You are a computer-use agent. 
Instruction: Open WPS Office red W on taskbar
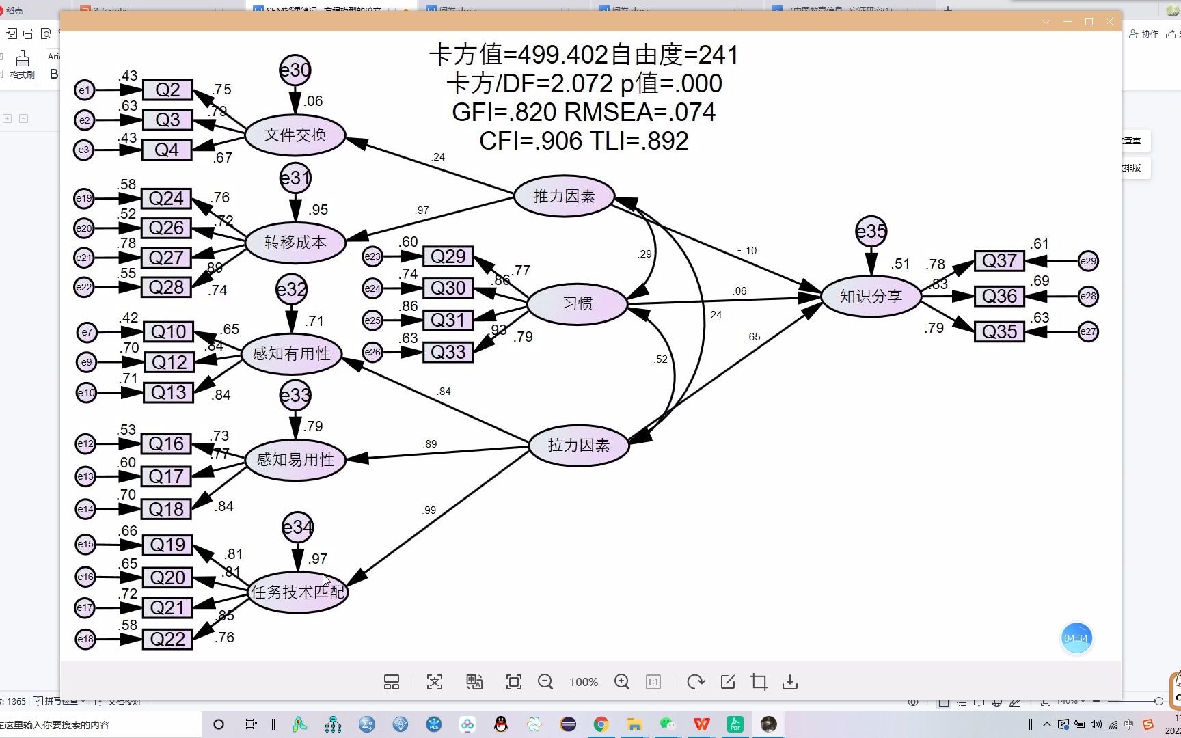tap(701, 724)
